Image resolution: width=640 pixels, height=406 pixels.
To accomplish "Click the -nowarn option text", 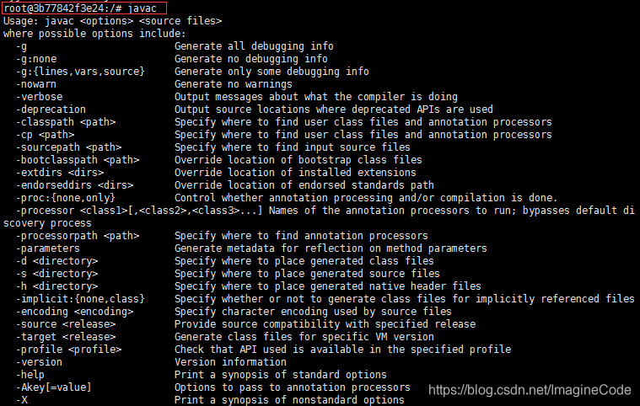I will (36, 84).
